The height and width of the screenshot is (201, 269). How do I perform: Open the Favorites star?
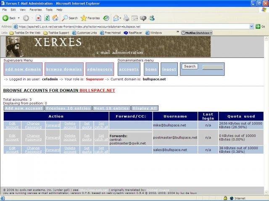tap(90, 18)
